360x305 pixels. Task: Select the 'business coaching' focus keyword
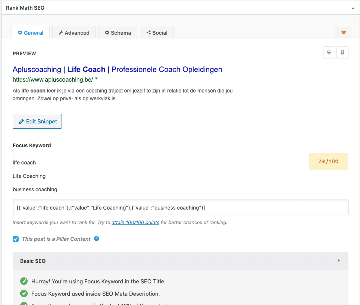(35, 189)
